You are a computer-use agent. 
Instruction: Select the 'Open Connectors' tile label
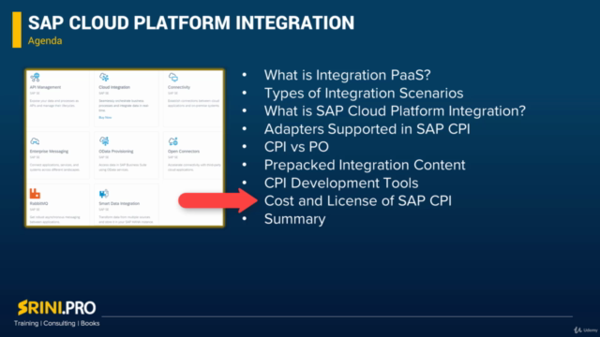pos(184,152)
